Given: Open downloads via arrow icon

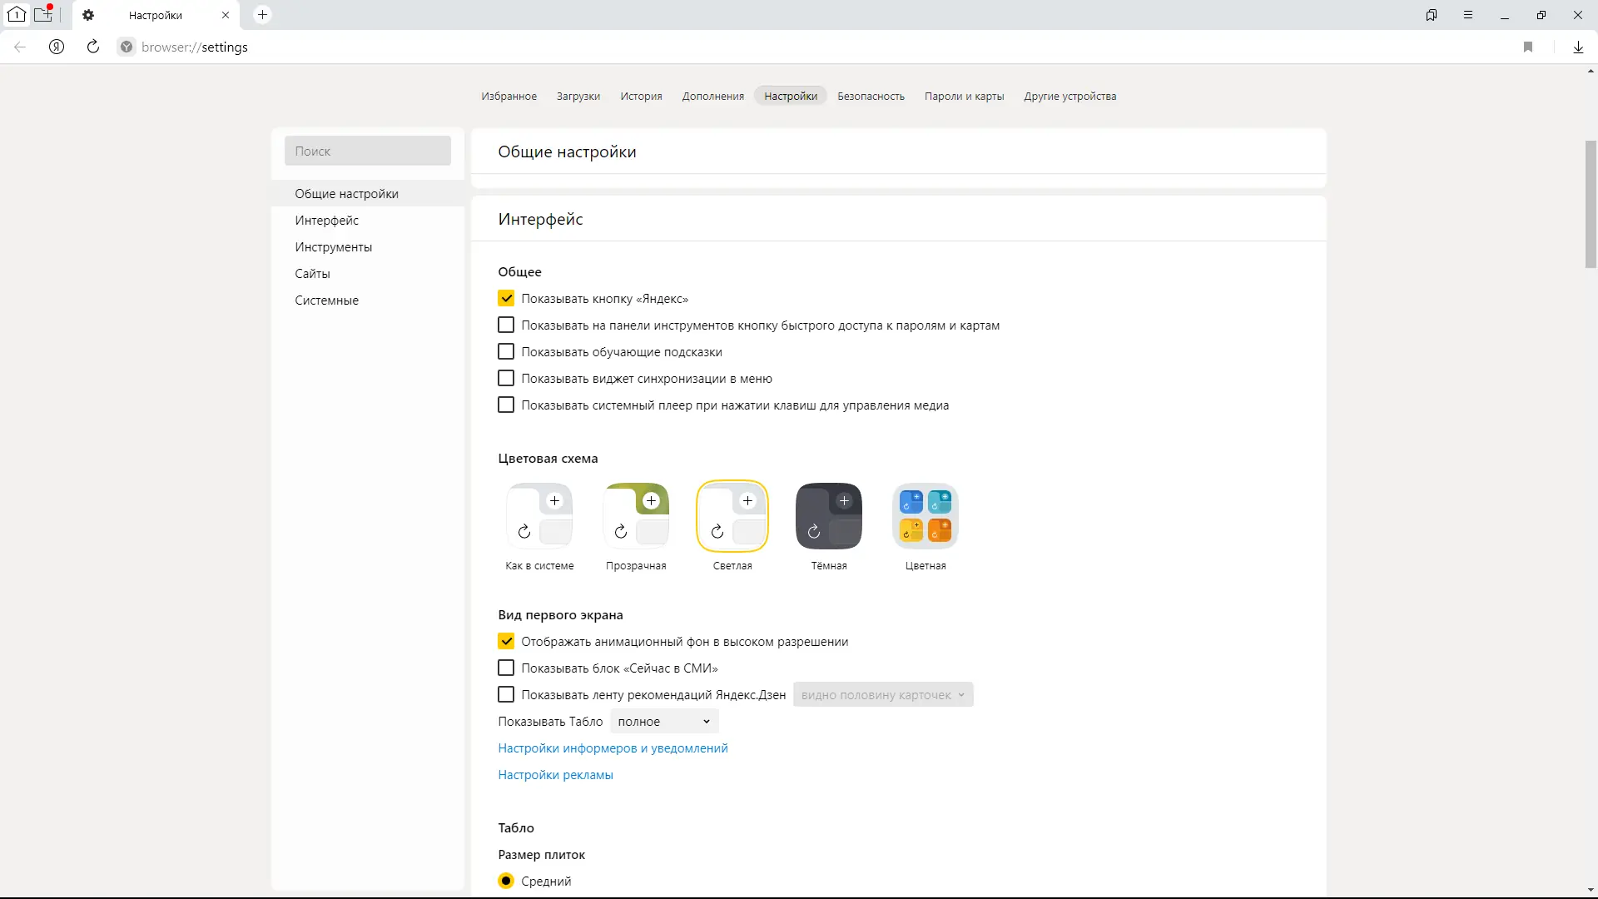Looking at the screenshot, I should click(x=1578, y=47).
